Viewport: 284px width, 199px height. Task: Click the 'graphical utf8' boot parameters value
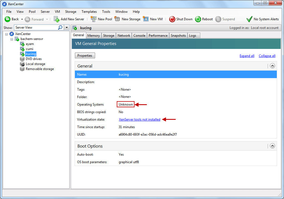129,162
